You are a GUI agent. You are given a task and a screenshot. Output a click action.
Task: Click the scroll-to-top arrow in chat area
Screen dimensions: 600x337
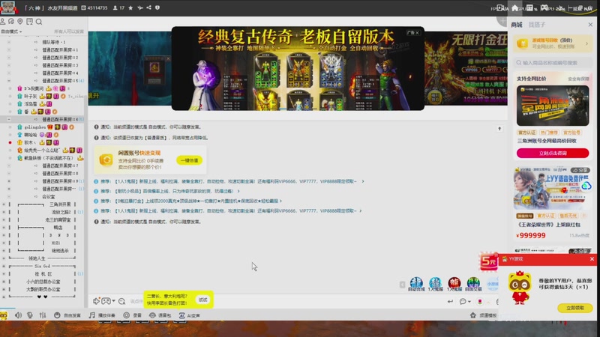pyautogui.click(x=499, y=129)
